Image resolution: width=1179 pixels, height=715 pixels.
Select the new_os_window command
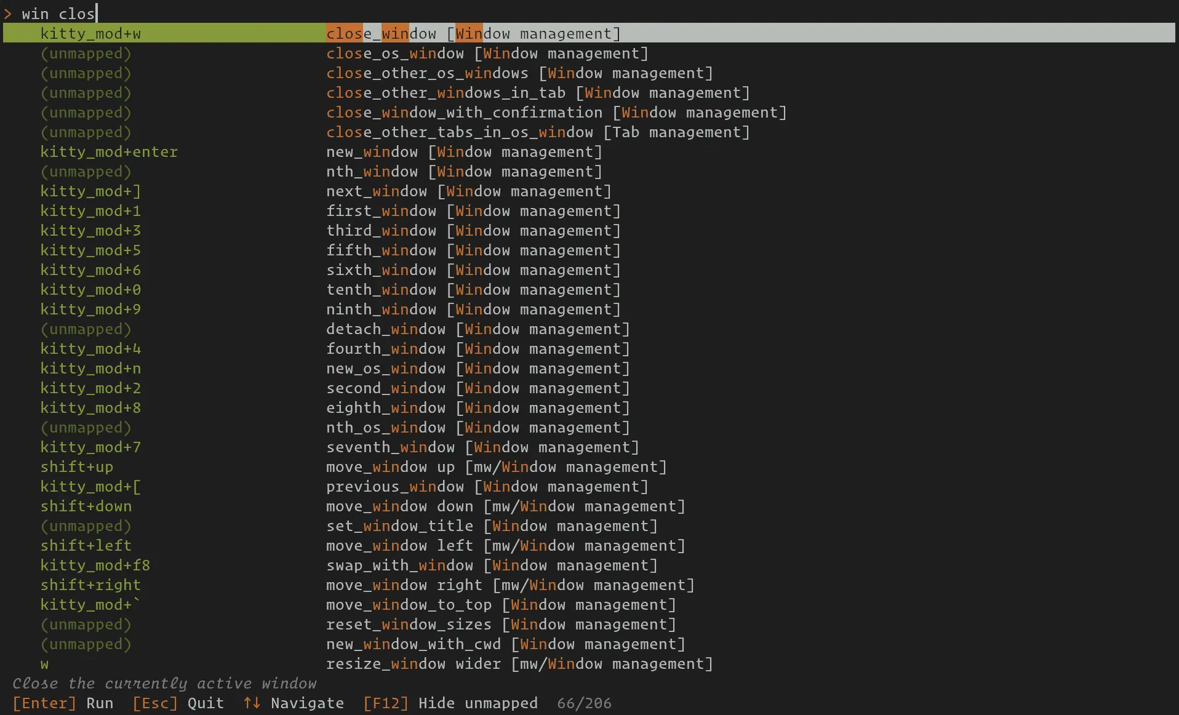(x=589, y=368)
